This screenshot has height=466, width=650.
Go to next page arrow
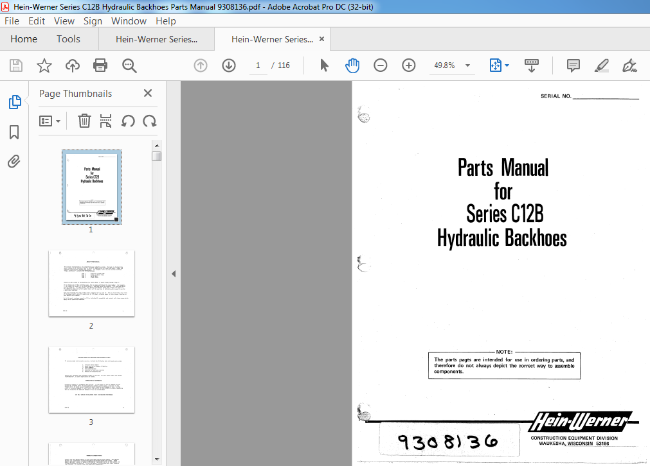229,65
